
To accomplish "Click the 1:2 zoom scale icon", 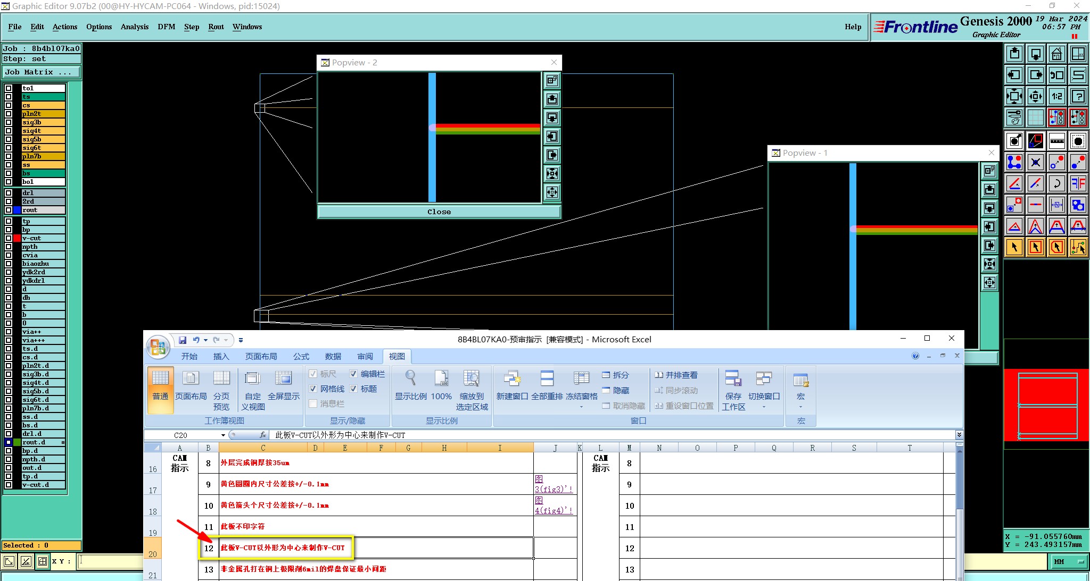I will point(1056,96).
